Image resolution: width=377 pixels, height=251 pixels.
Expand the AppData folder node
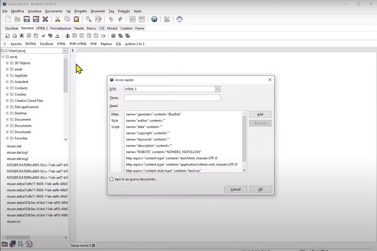point(7,76)
